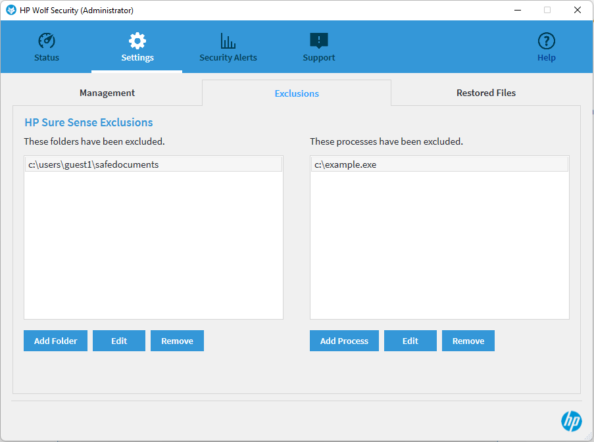Click the HP Wolf Security title bar icon
594x442 pixels.
(11, 10)
